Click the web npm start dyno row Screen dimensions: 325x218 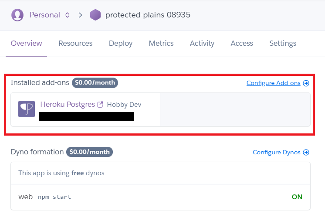160,197
